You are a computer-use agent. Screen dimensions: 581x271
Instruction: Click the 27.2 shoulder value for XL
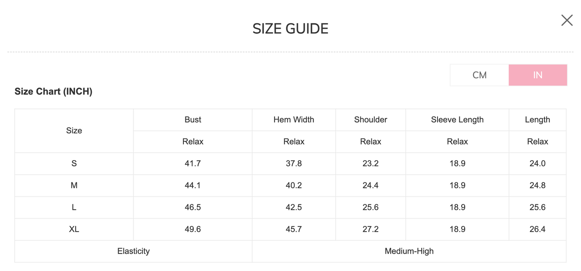point(371,229)
